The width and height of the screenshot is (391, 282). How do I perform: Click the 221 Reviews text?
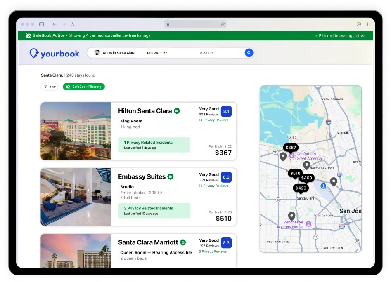[x=209, y=180]
